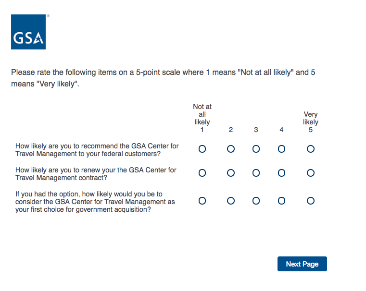Select 2 for recommending to federal customers
Screen dimensions: 366x291
coord(231,149)
